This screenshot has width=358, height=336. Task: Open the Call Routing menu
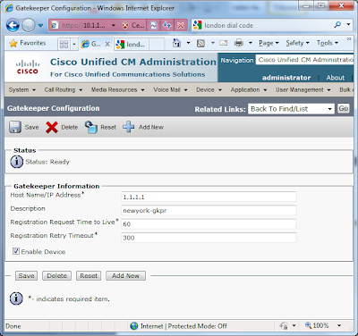[63, 89]
